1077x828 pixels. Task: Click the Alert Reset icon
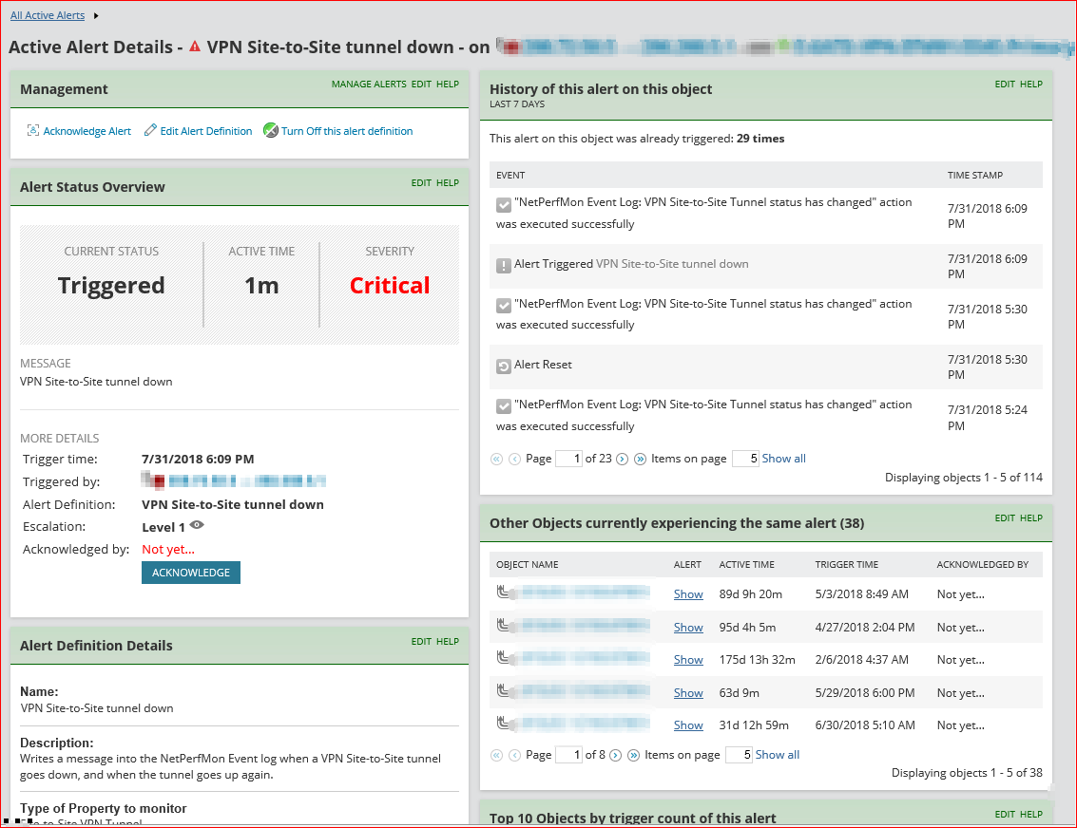[x=504, y=367]
